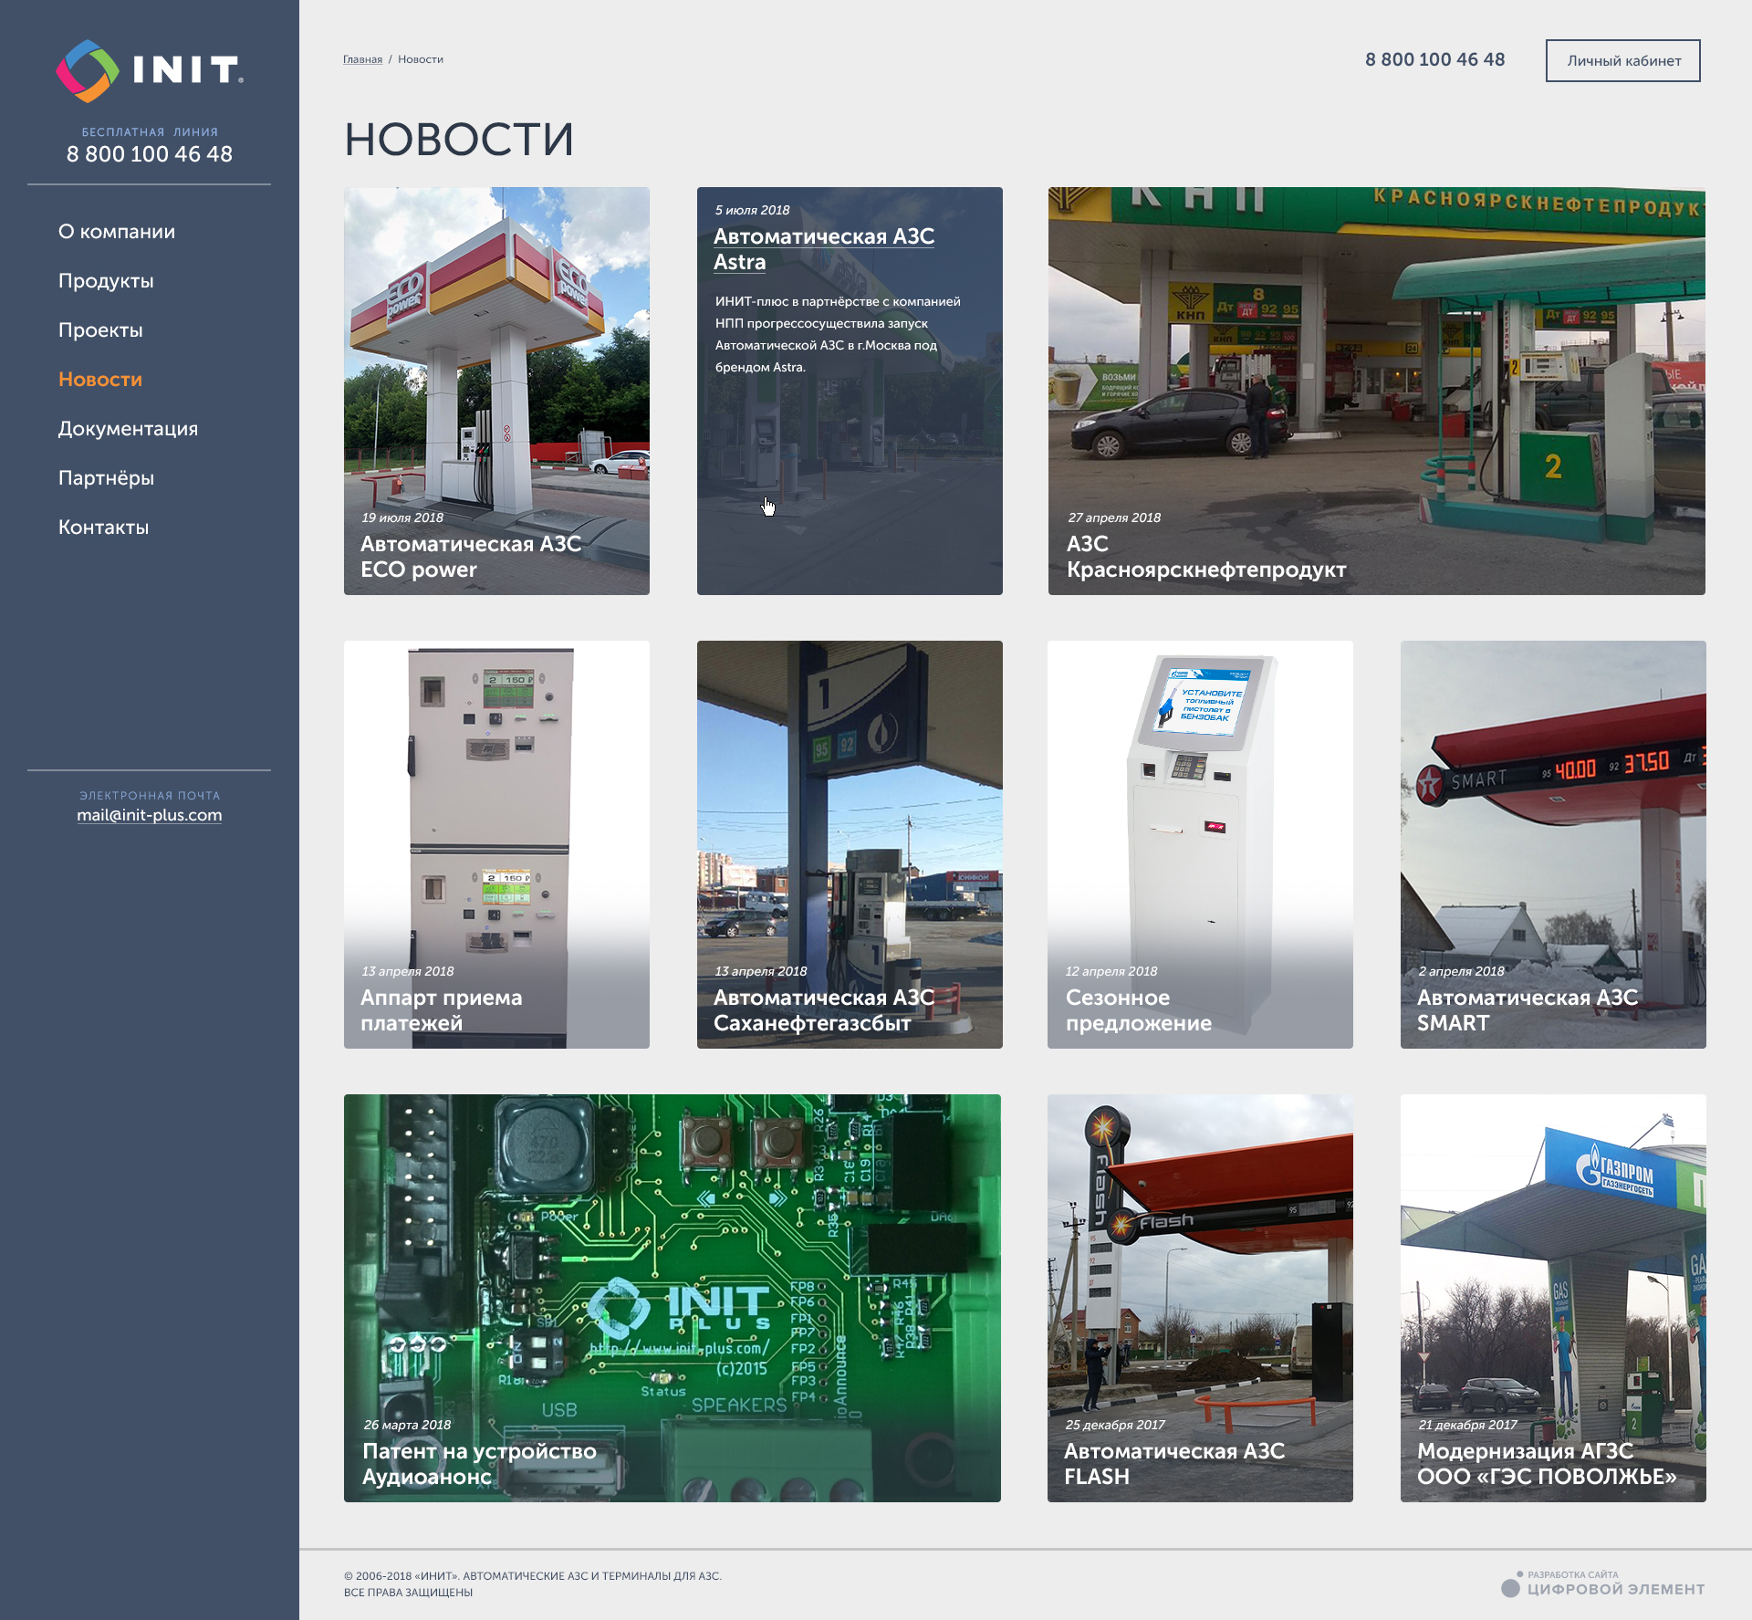Go to the Продукты section
This screenshot has width=1752, height=1620.
(x=106, y=281)
